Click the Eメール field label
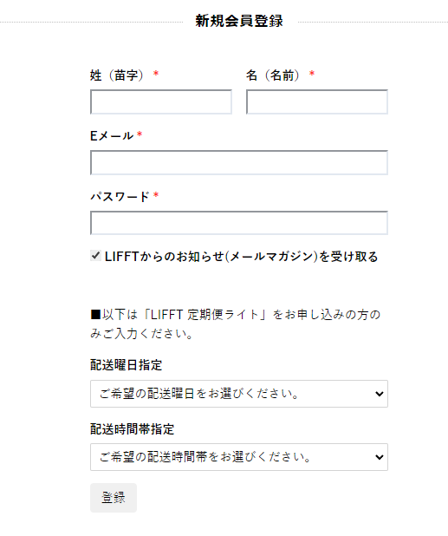 (112, 136)
